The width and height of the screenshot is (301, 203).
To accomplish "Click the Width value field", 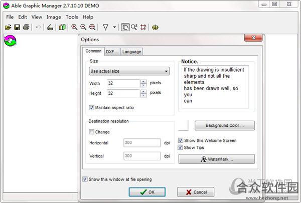I will pyautogui.click(x=123, y=83).
